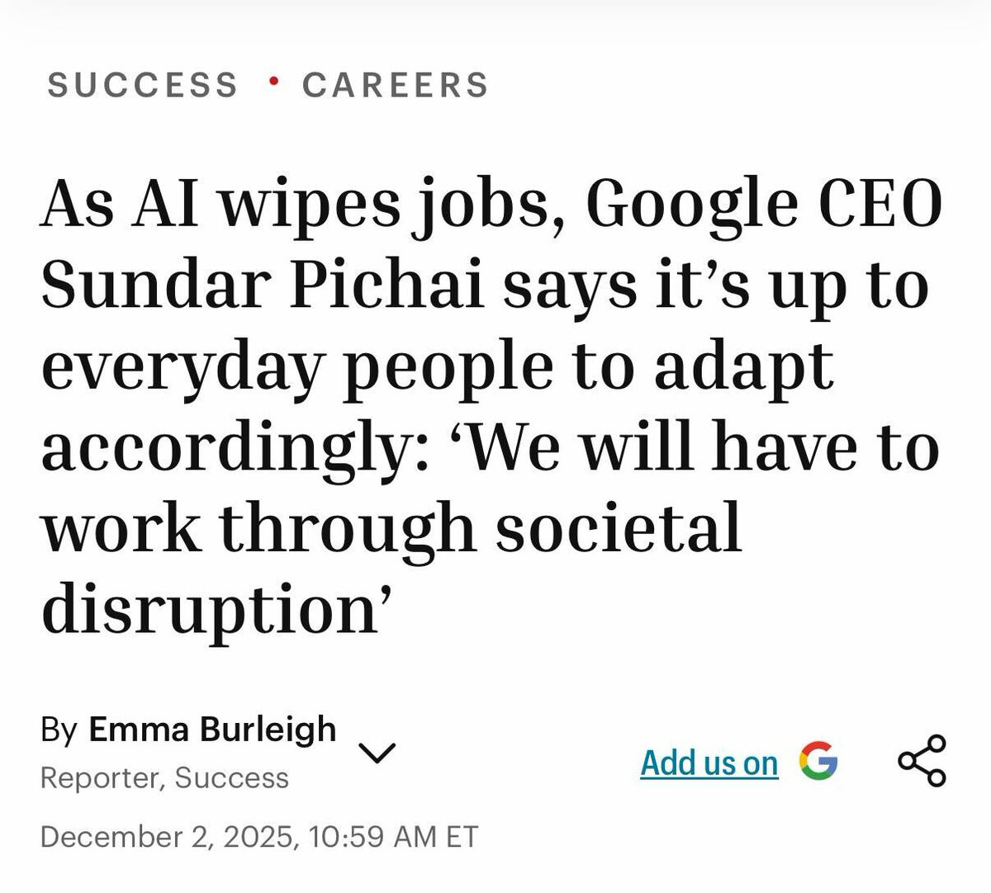The image size is (991, 893).
Task: Click the "Add us on" link
Action: 709,763
